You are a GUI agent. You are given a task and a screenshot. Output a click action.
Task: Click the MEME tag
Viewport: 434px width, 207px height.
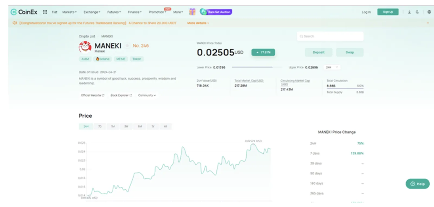coord(121,59)
